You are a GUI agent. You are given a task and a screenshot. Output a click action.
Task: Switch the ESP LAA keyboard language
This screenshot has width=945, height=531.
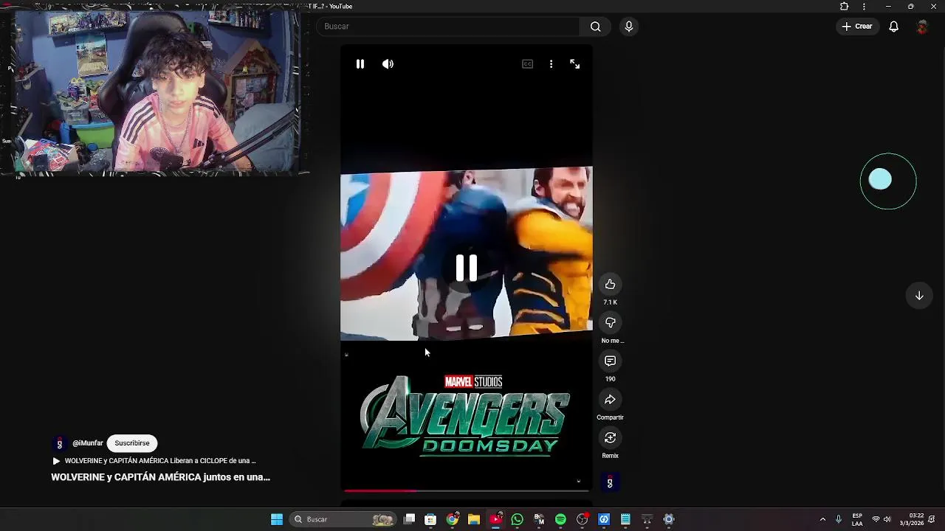[x=857, y=519]
